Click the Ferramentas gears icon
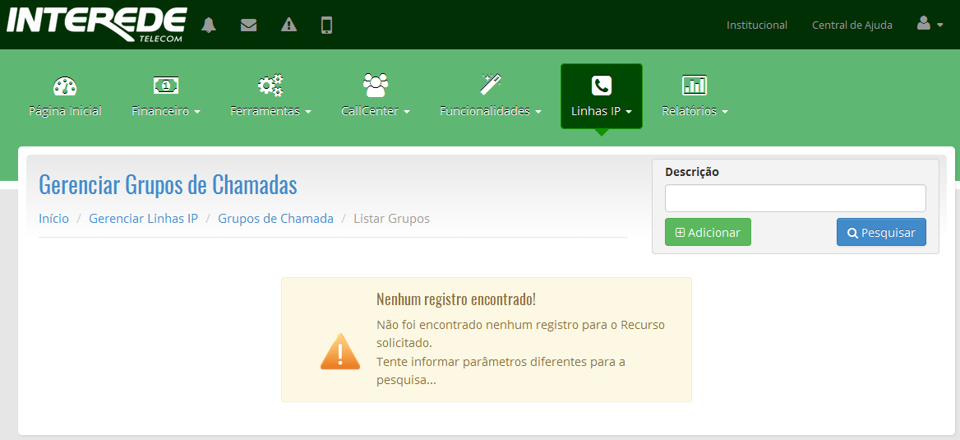This screenshot has height=440, width=960. coord(270,85)
